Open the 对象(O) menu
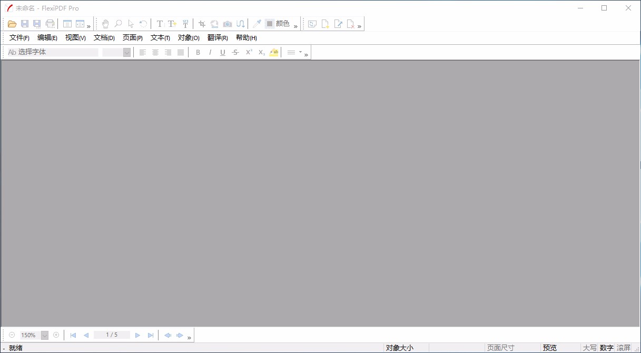 (189, 38)
